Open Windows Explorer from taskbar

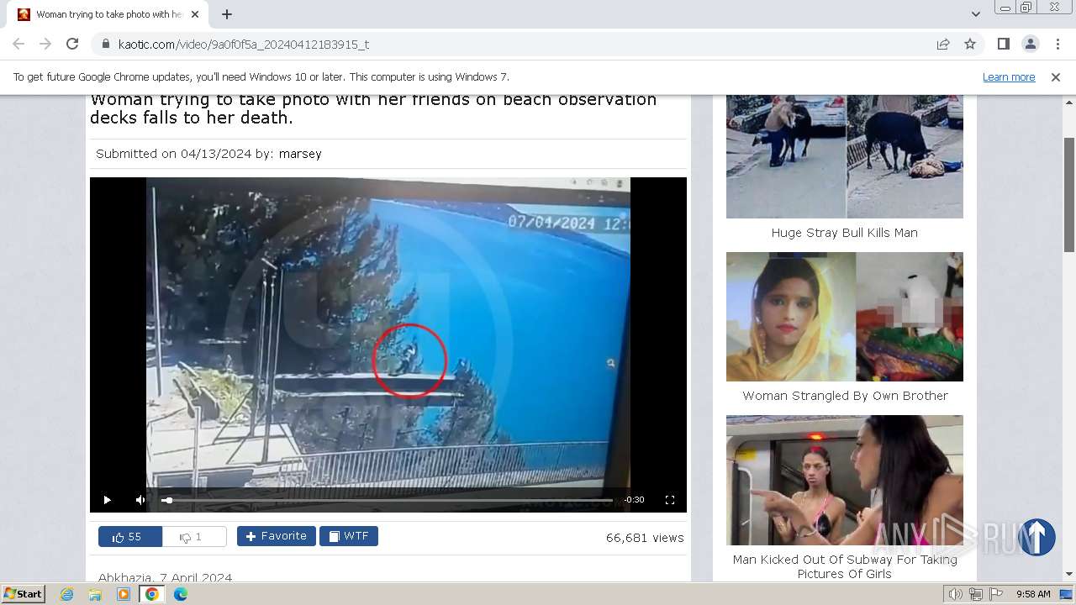click(x=95, y=594)
